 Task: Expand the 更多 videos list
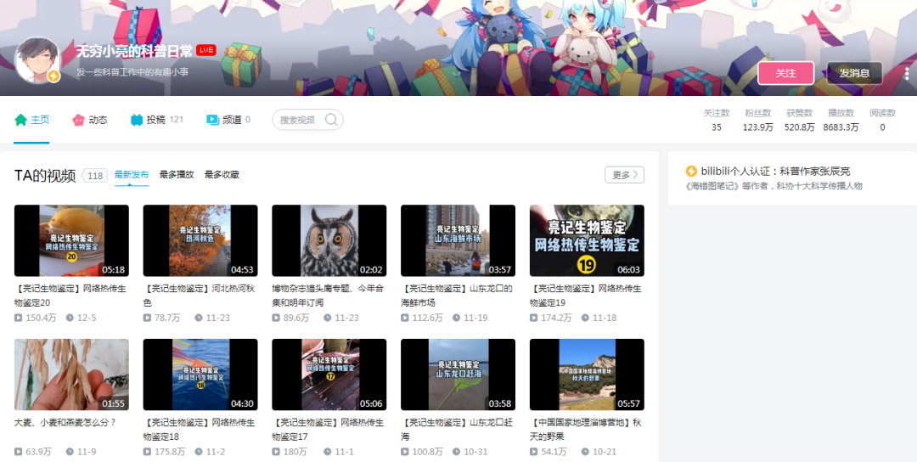pyautogui.click(x=624, y=175)
